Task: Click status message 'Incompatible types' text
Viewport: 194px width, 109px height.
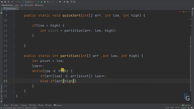Action: (x=20, y=108)
